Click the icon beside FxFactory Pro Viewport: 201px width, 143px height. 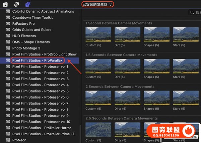pos(8,24)
